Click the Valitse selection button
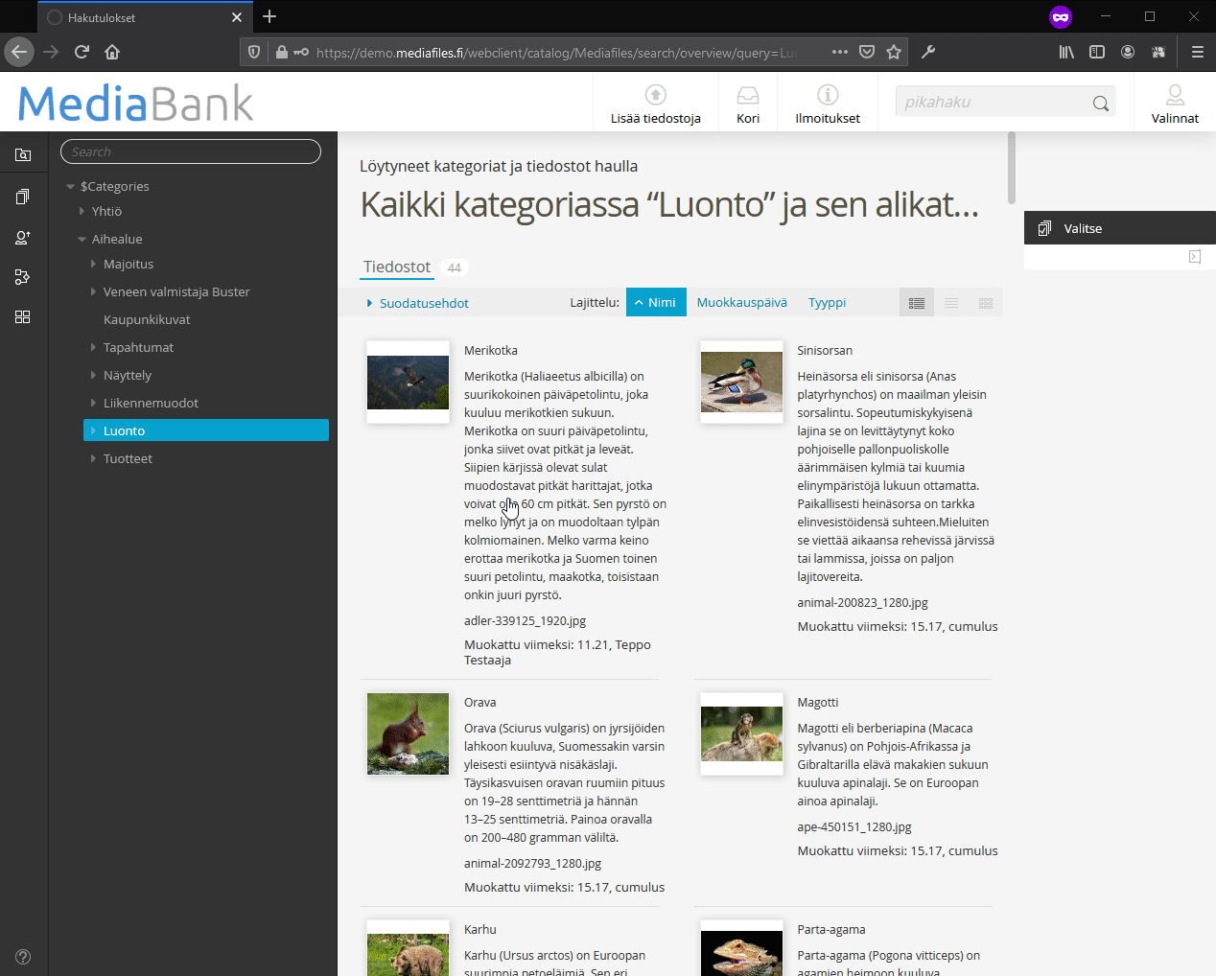The height and width of the screenshot is (976, 1216). [1082, 228]
